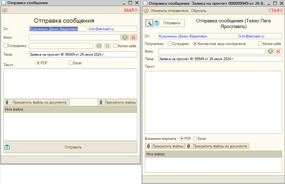Click the sender name field in left window

[x=58, y=29]
